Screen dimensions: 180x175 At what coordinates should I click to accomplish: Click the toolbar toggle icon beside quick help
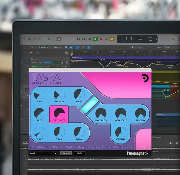[x=40, y=39]
